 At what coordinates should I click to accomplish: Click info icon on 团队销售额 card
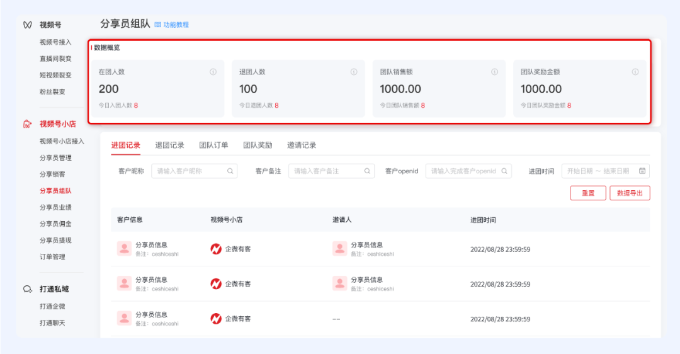point(494,72)
